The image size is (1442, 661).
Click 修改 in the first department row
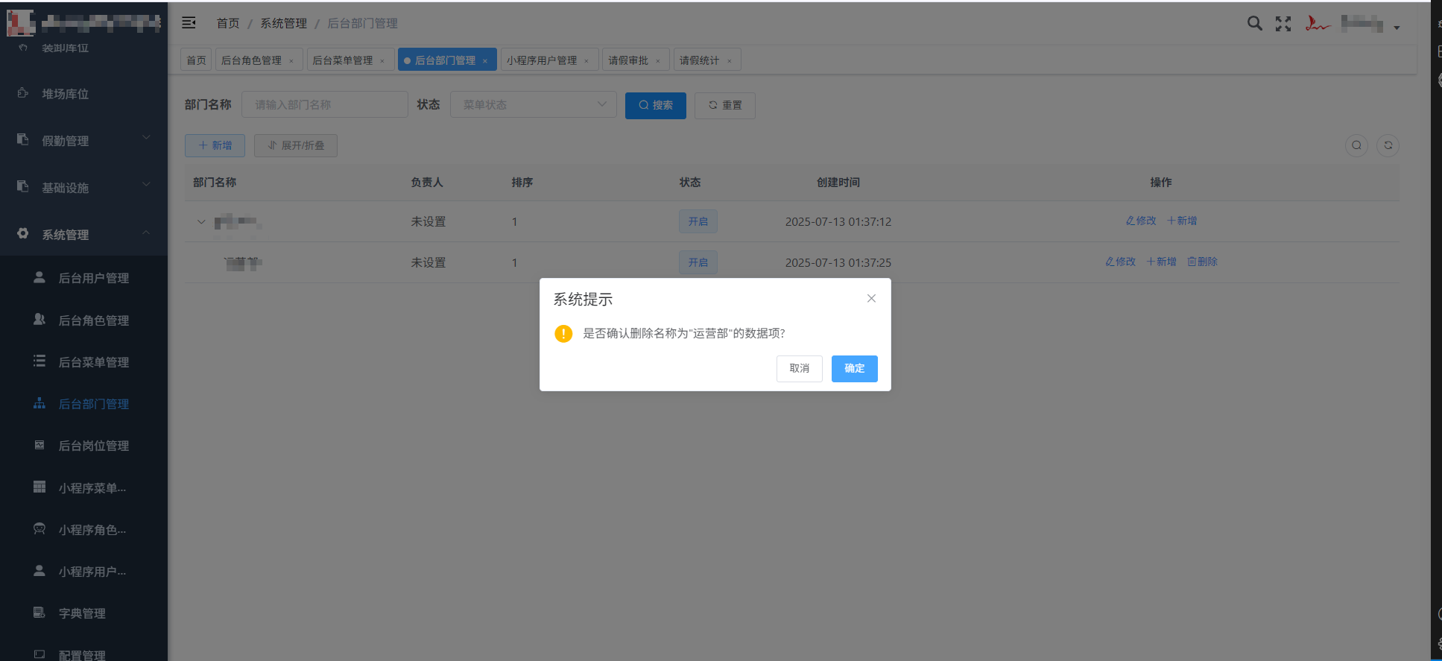point(1141,221)
